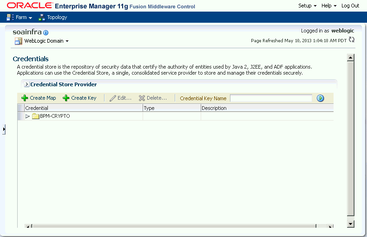Click the Credential Key Name label
367x237 pixels.
(203, 98)
